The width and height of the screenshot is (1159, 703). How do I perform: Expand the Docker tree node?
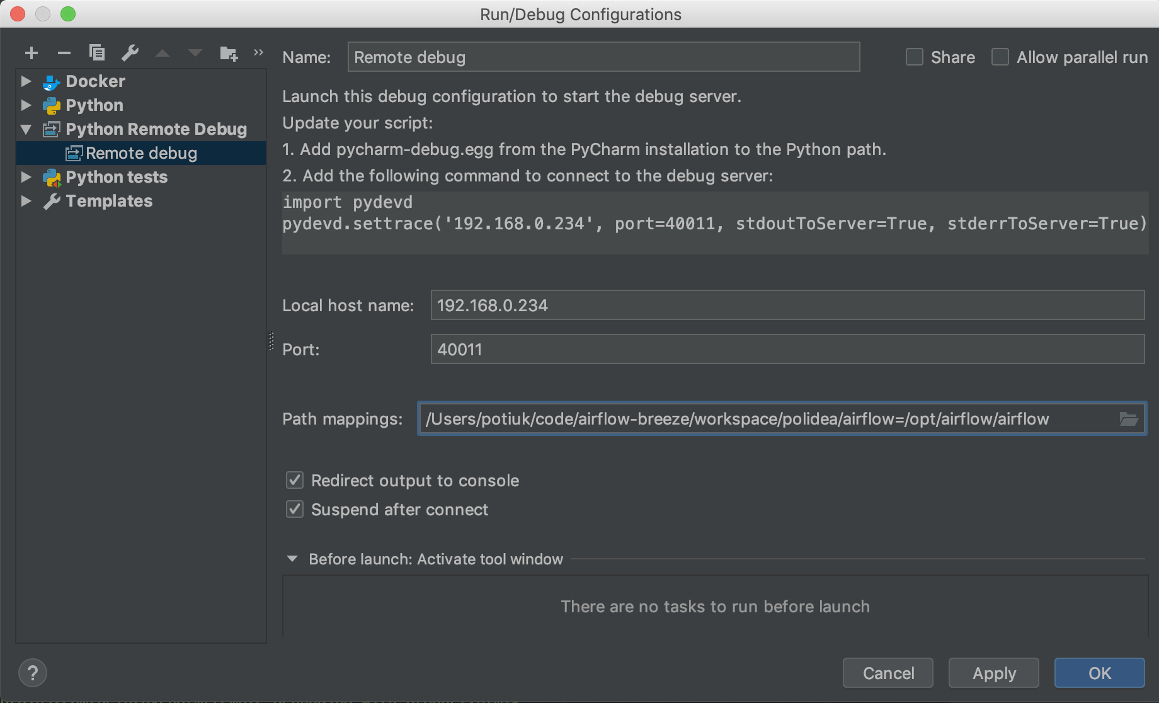pyautogui.click(x=26, y=81)
